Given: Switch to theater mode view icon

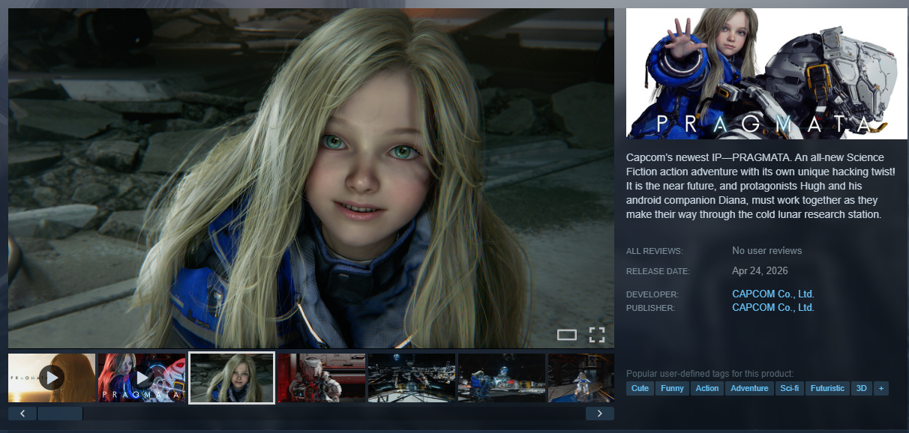Looking at the screenshot, I should tap(567, 335).
